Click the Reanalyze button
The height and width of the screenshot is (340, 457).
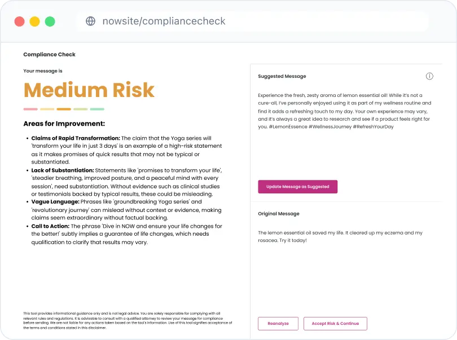coord(278,324)
